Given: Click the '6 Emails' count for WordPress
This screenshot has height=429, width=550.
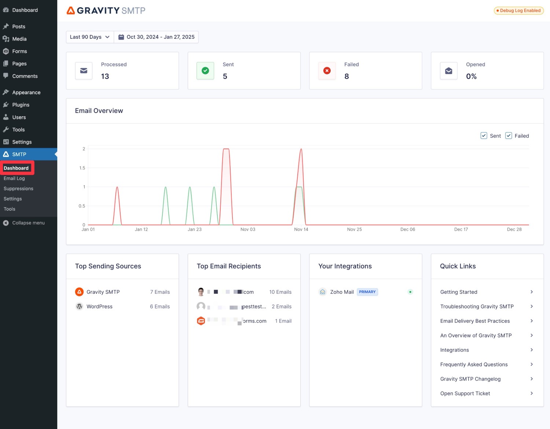Looking at the screenshot, I should click(160, 307).
